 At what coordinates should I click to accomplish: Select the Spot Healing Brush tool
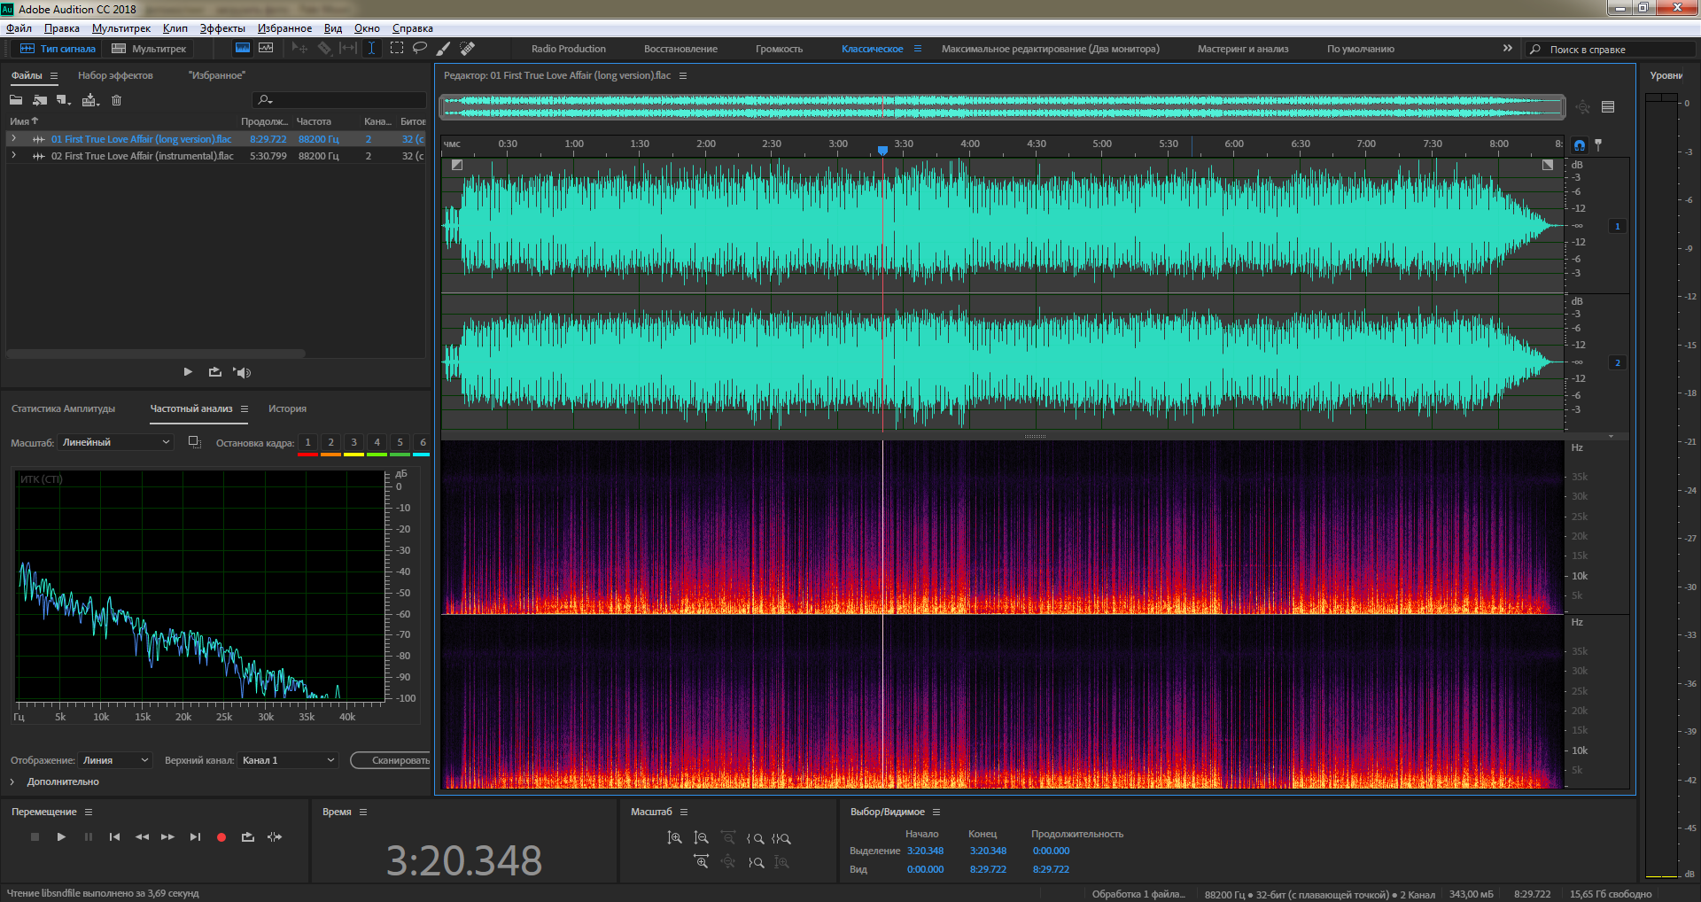[468, 49]
